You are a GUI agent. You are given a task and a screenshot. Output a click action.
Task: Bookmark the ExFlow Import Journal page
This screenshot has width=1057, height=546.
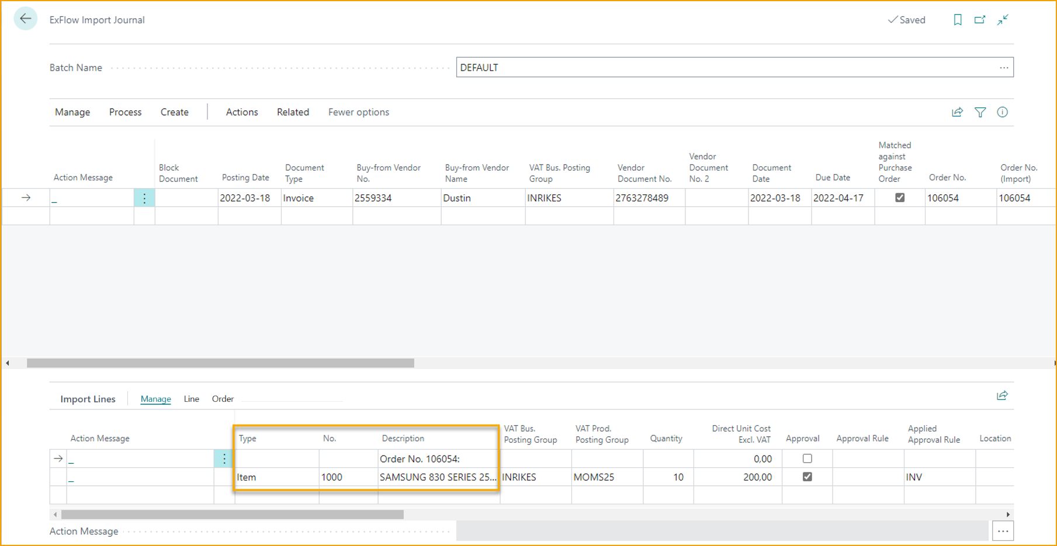pos(957,19)
